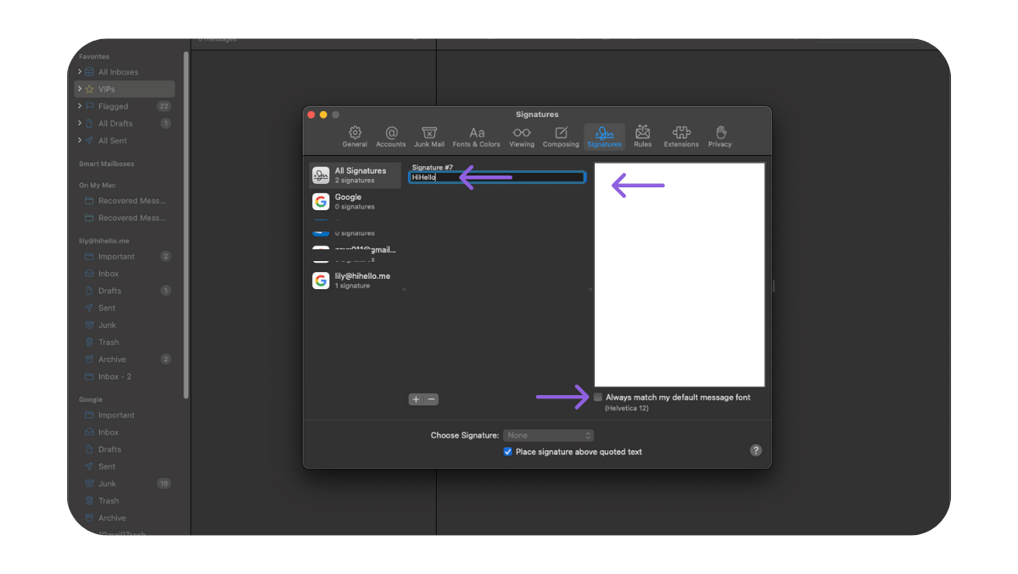Screen dimensions: 1018x574
Task: Click the On My Mac section header
Action: [x=98, y=185]
